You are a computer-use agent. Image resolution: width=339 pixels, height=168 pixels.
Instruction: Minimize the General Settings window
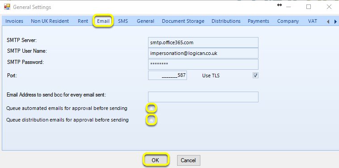[x=288, y=7]
